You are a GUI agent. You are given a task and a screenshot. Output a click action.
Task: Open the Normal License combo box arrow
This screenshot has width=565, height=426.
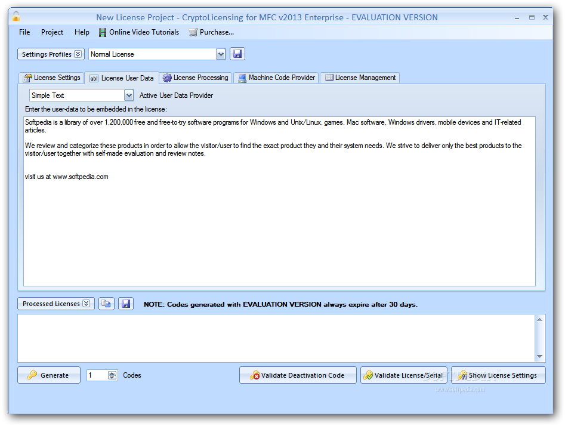click(x=221, y=54)
